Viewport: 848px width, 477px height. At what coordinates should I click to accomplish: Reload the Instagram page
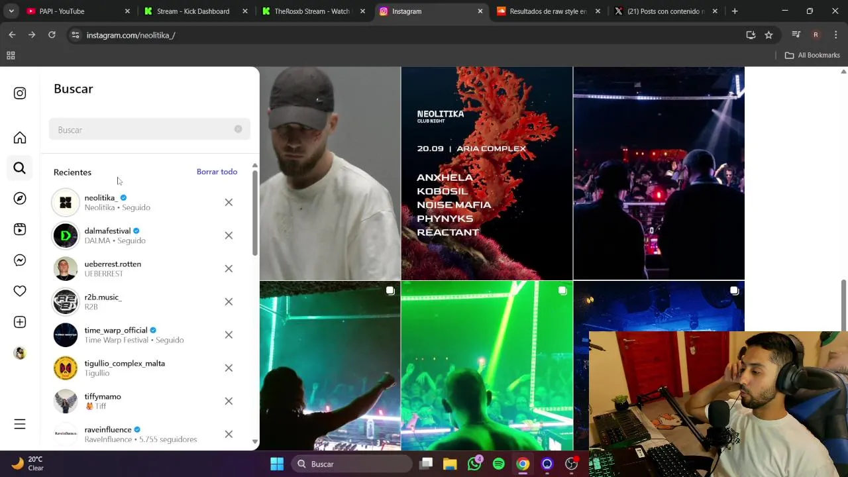pyautogui.click(x=52, y=34)
